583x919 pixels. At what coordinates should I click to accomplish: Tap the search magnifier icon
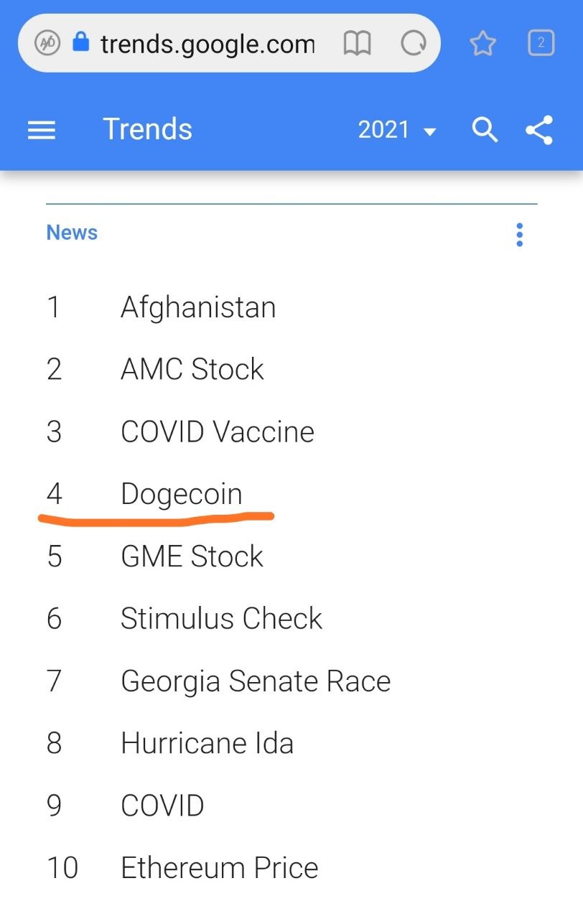pyautogui.click(x=485, y=130)
